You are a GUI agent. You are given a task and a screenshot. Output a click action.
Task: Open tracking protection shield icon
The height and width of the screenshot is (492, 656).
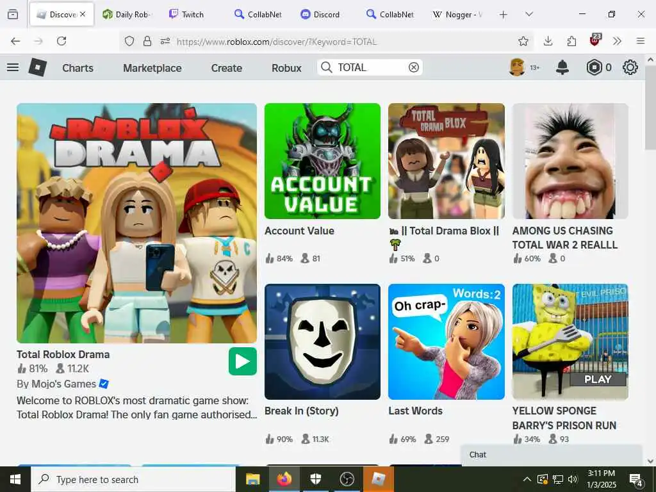129,41
